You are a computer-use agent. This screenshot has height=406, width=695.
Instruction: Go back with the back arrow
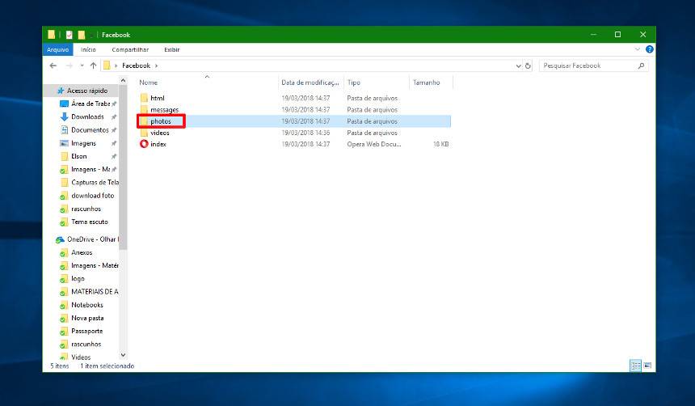point(53,66)
